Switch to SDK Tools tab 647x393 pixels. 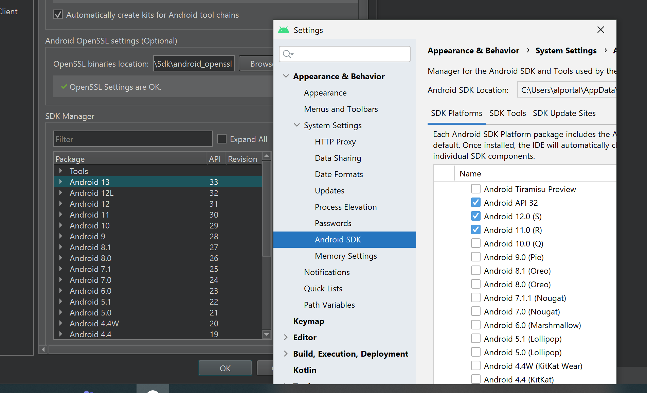click(507, 113)
